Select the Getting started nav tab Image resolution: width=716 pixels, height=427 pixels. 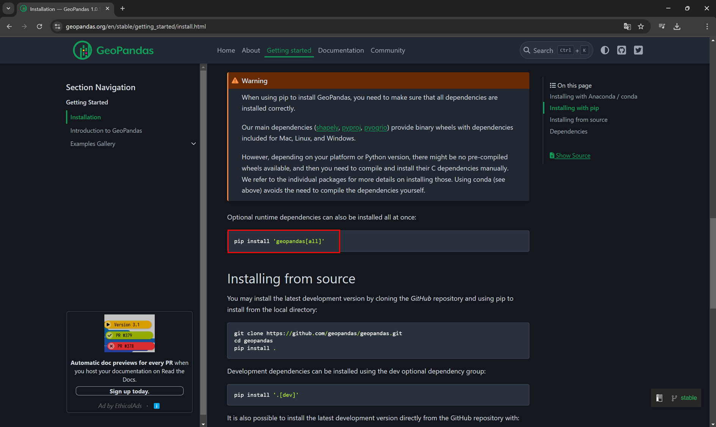(289, 50)
